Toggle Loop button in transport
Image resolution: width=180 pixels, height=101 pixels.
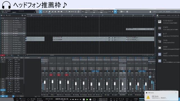coord(94,100)
